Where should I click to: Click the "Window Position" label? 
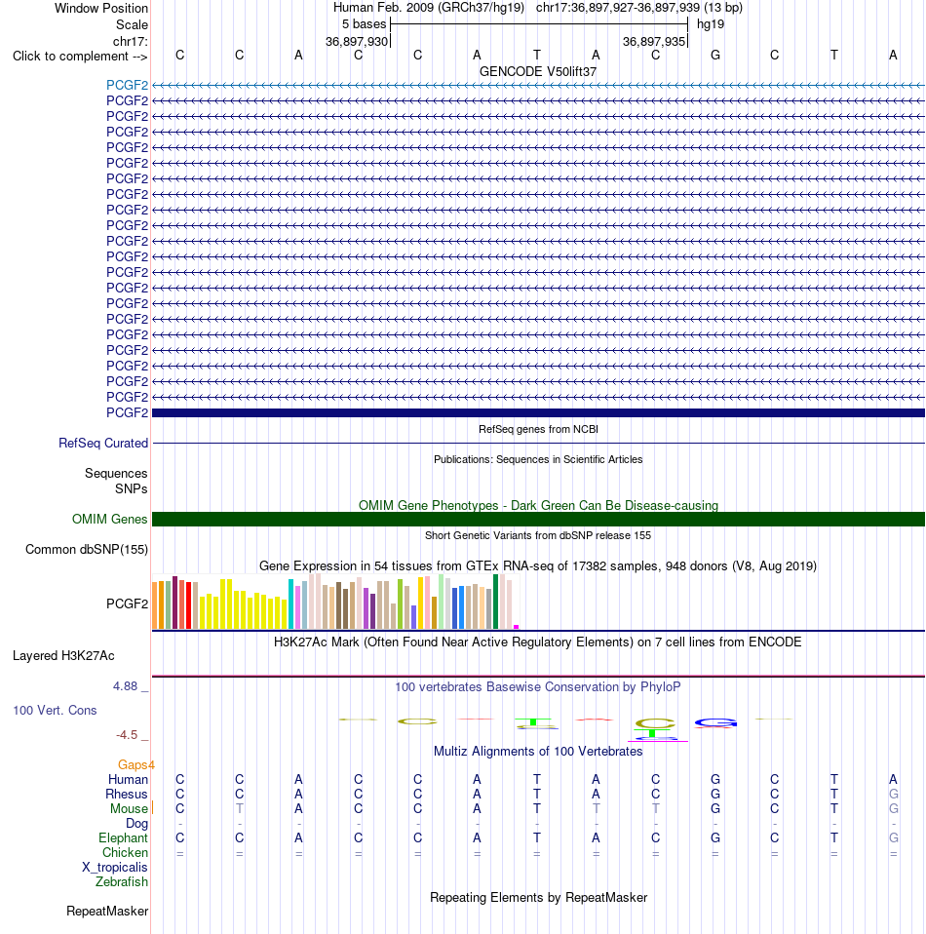pyautogui.click(x=101, y=9)
